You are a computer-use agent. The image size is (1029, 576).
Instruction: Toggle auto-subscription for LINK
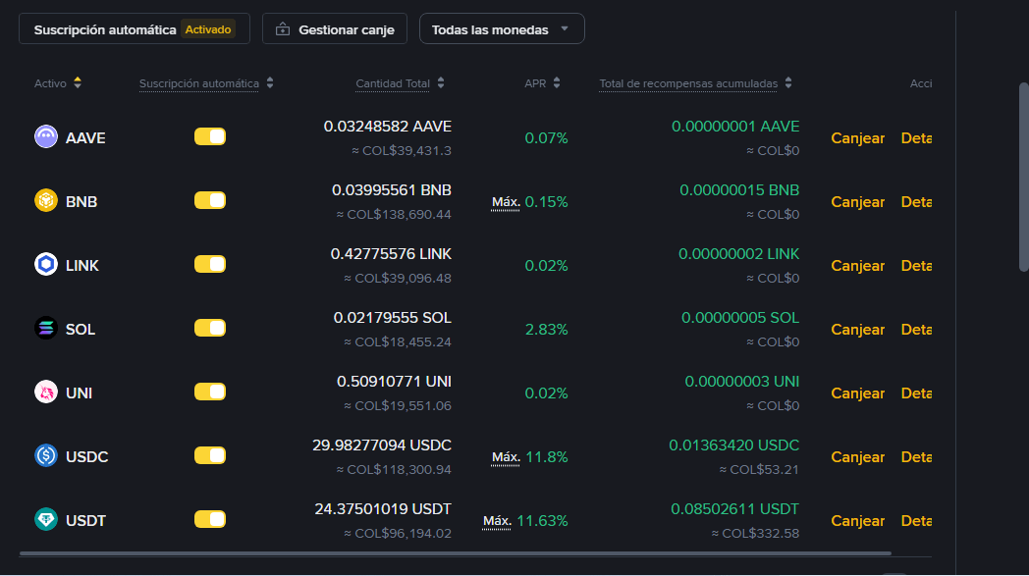click(210, 264)
